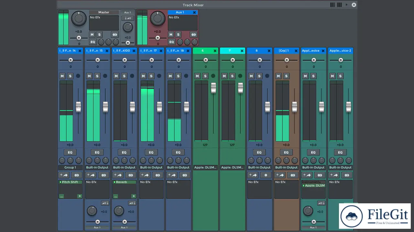
Task: Open effect options ellipsis under Pitch Shift
Action: click(61, 196)
